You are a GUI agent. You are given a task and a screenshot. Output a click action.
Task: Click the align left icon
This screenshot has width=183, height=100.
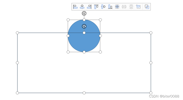coord(75,7)
